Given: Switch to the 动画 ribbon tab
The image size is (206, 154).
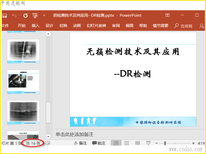Looking at the screenshot, I should [77, 25].
